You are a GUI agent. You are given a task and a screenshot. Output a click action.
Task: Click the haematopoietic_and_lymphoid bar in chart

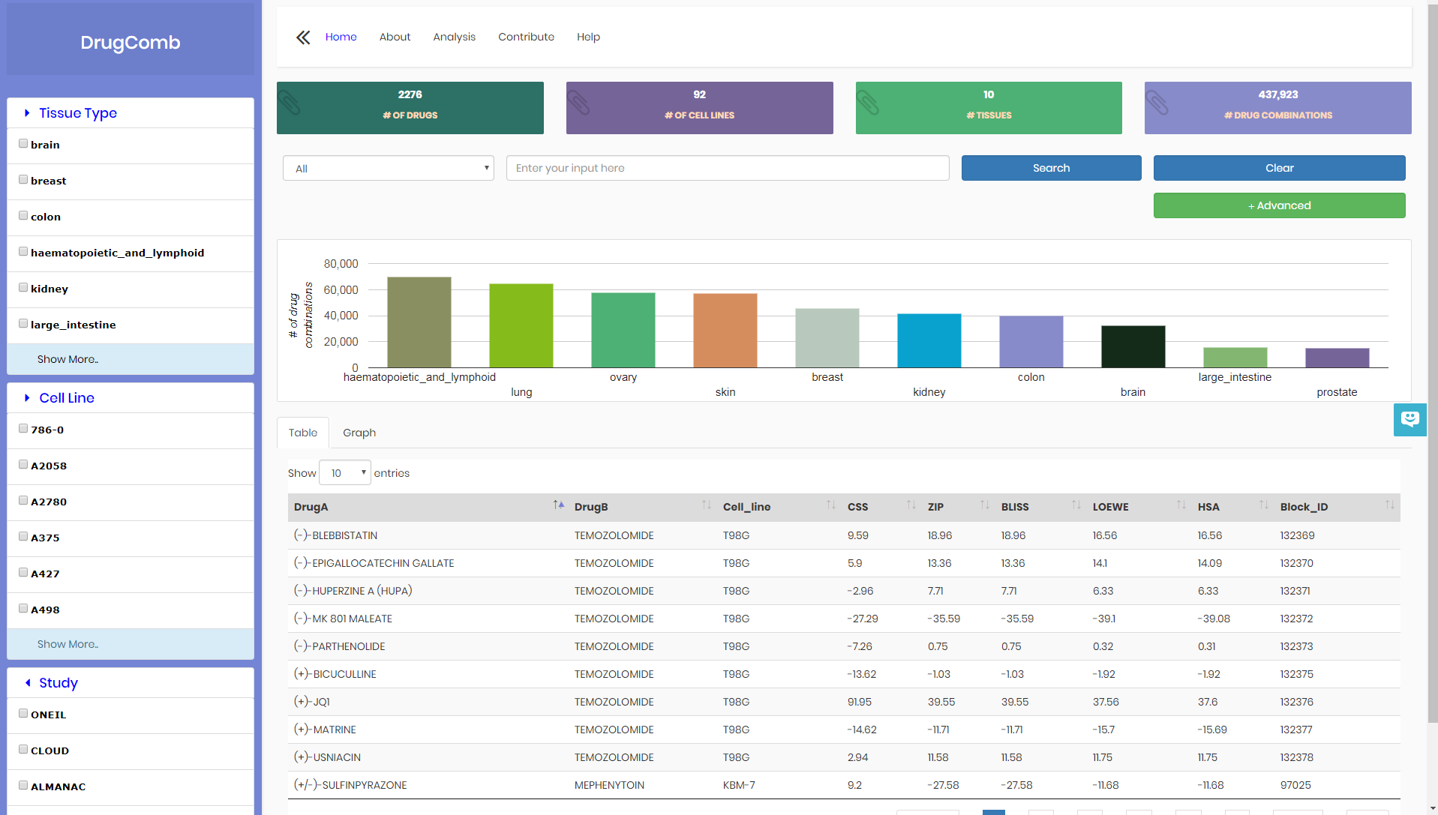[x=419, y=322]
